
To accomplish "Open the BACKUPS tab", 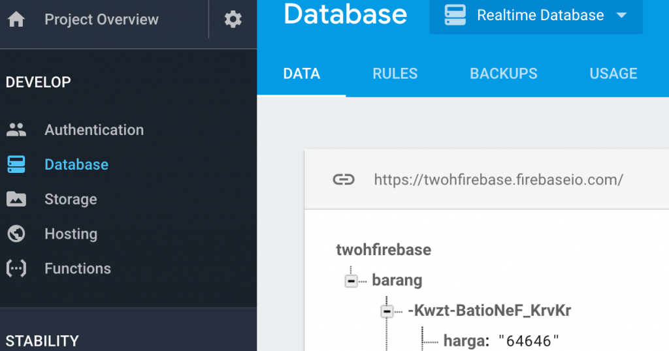I will click(x=504, y=73).
